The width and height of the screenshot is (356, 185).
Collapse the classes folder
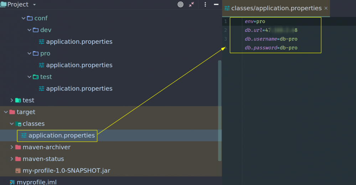pyautogui.click(x=12, y=124)
